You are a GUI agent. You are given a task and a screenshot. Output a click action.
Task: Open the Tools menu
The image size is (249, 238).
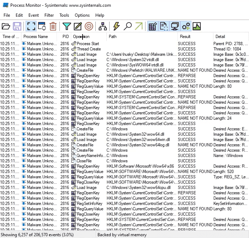click(64, 15)
